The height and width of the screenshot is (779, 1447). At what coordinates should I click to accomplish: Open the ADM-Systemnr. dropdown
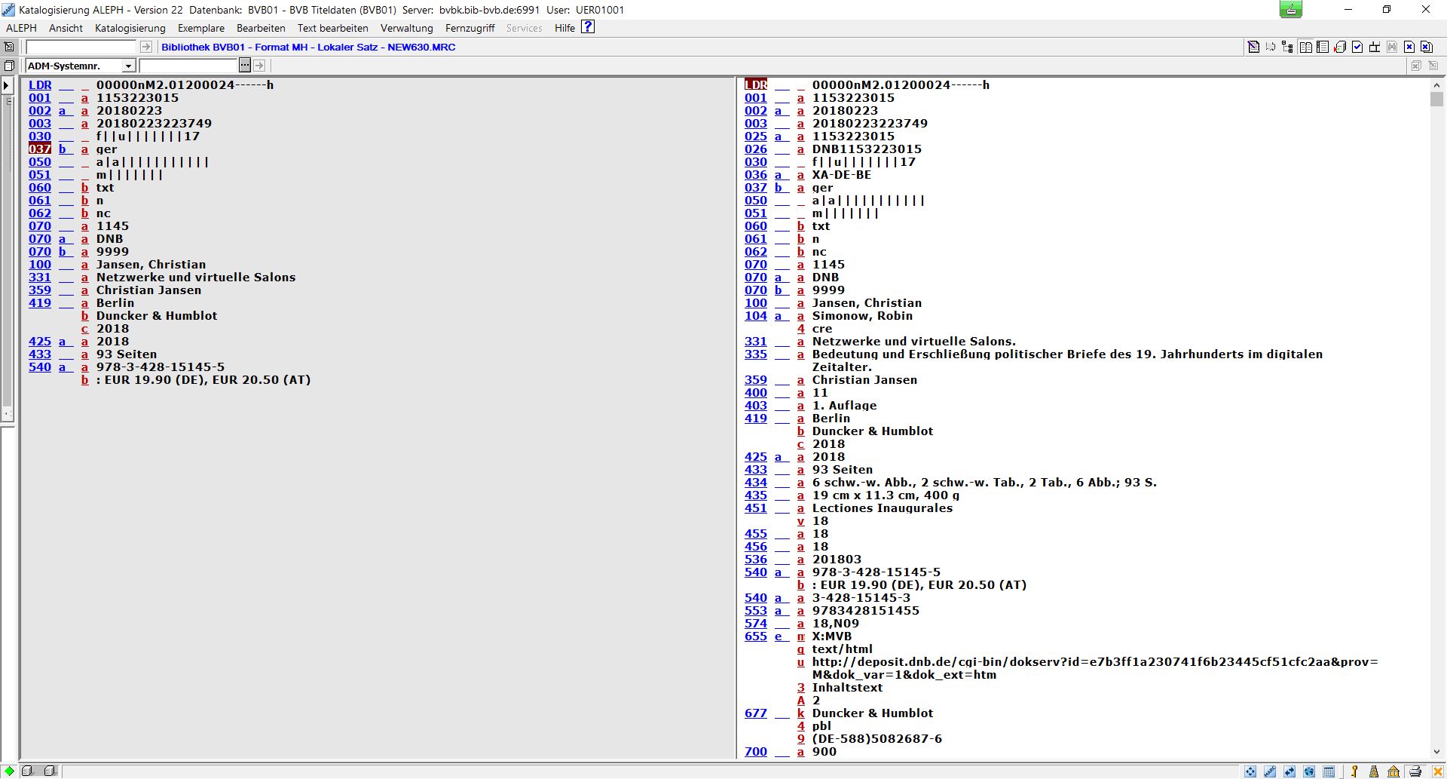[x=128, y=66]
